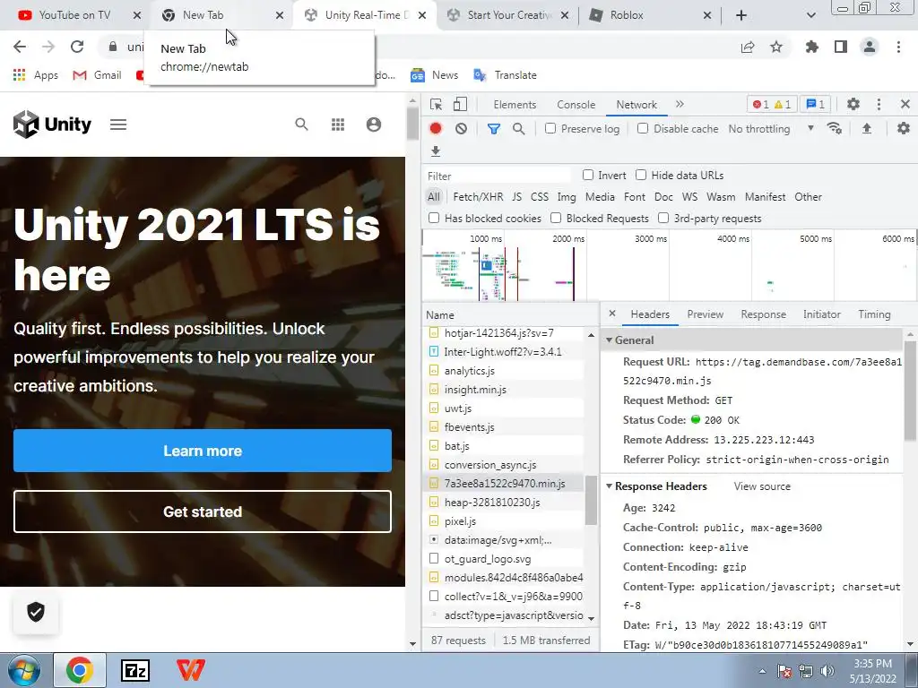This screenshot has width=918, height=688.
Task: Filter requests by Fetch/XHR type
Action: click(x=478, y=196)
